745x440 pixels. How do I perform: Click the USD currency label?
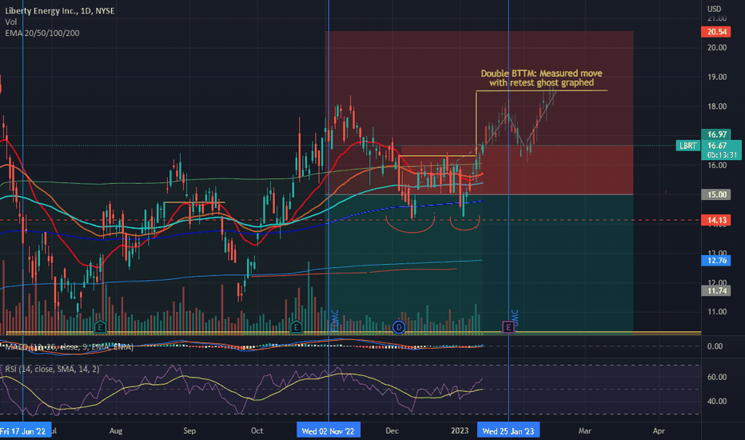coord(714,9)
